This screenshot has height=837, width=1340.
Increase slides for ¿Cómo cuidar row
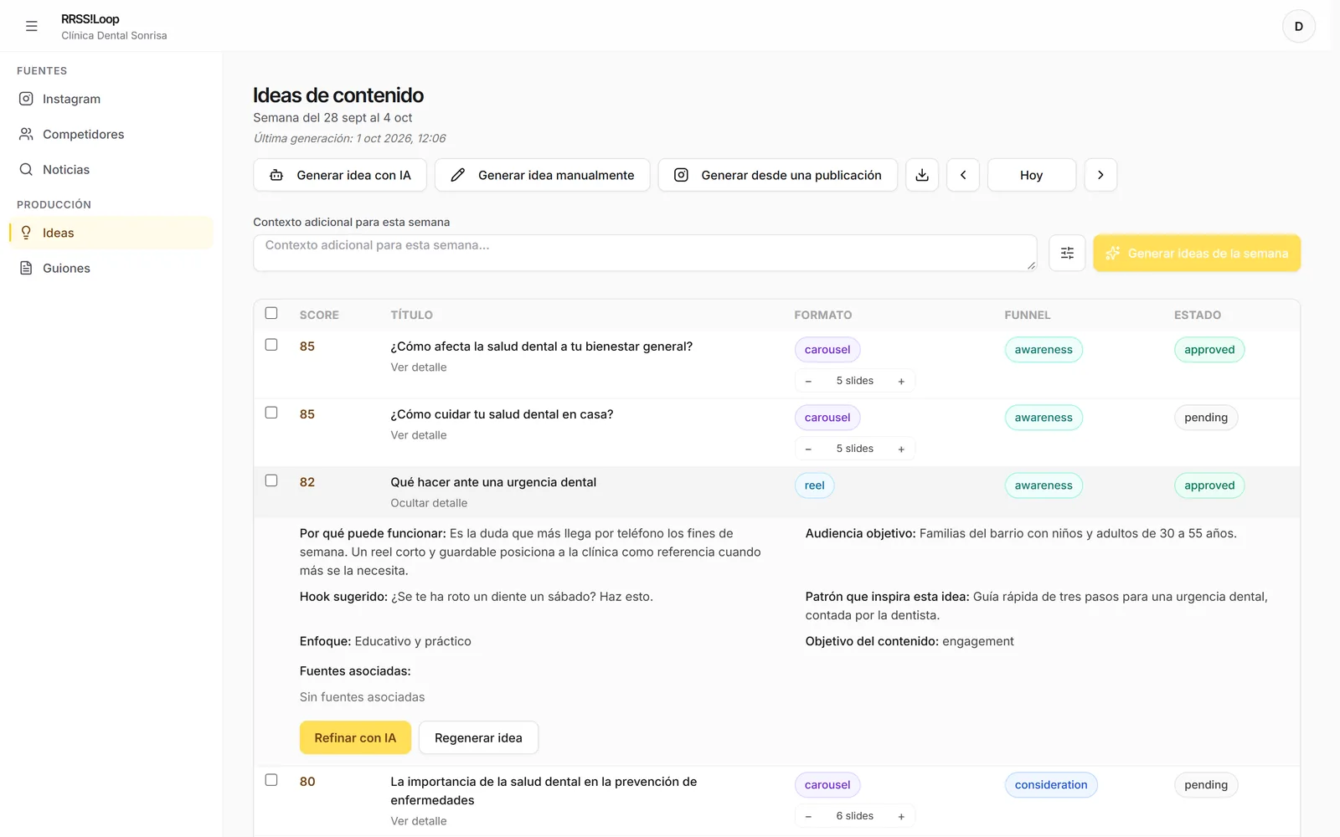click(901, 449)
